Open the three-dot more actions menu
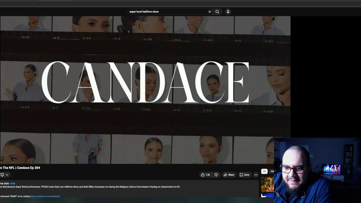This screenshot has height=203, width=361. click(x=256, y=175)
